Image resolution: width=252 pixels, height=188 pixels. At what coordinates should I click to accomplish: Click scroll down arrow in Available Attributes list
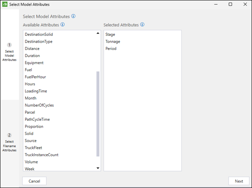[98, 168]
